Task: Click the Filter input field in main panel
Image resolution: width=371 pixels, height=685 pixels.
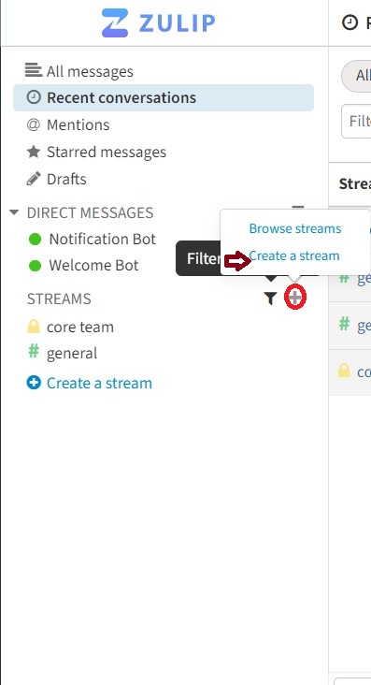Action: [356, 121]
